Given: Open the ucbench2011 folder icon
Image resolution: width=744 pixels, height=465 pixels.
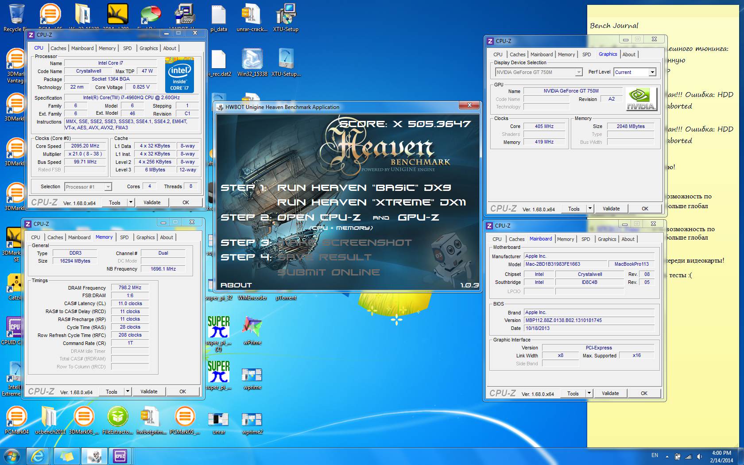Looking at the screenshot, I should coord(50,420).
